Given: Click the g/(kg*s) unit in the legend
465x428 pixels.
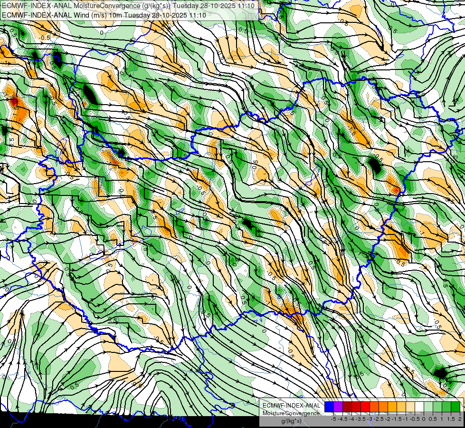Looking at the screenshot, I should click(x=291, y=421).
